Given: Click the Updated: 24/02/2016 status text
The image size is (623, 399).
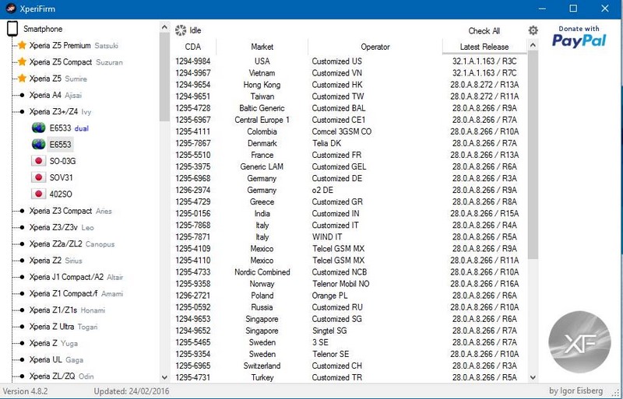Looking at the screenshot, I should pos(132,391).
